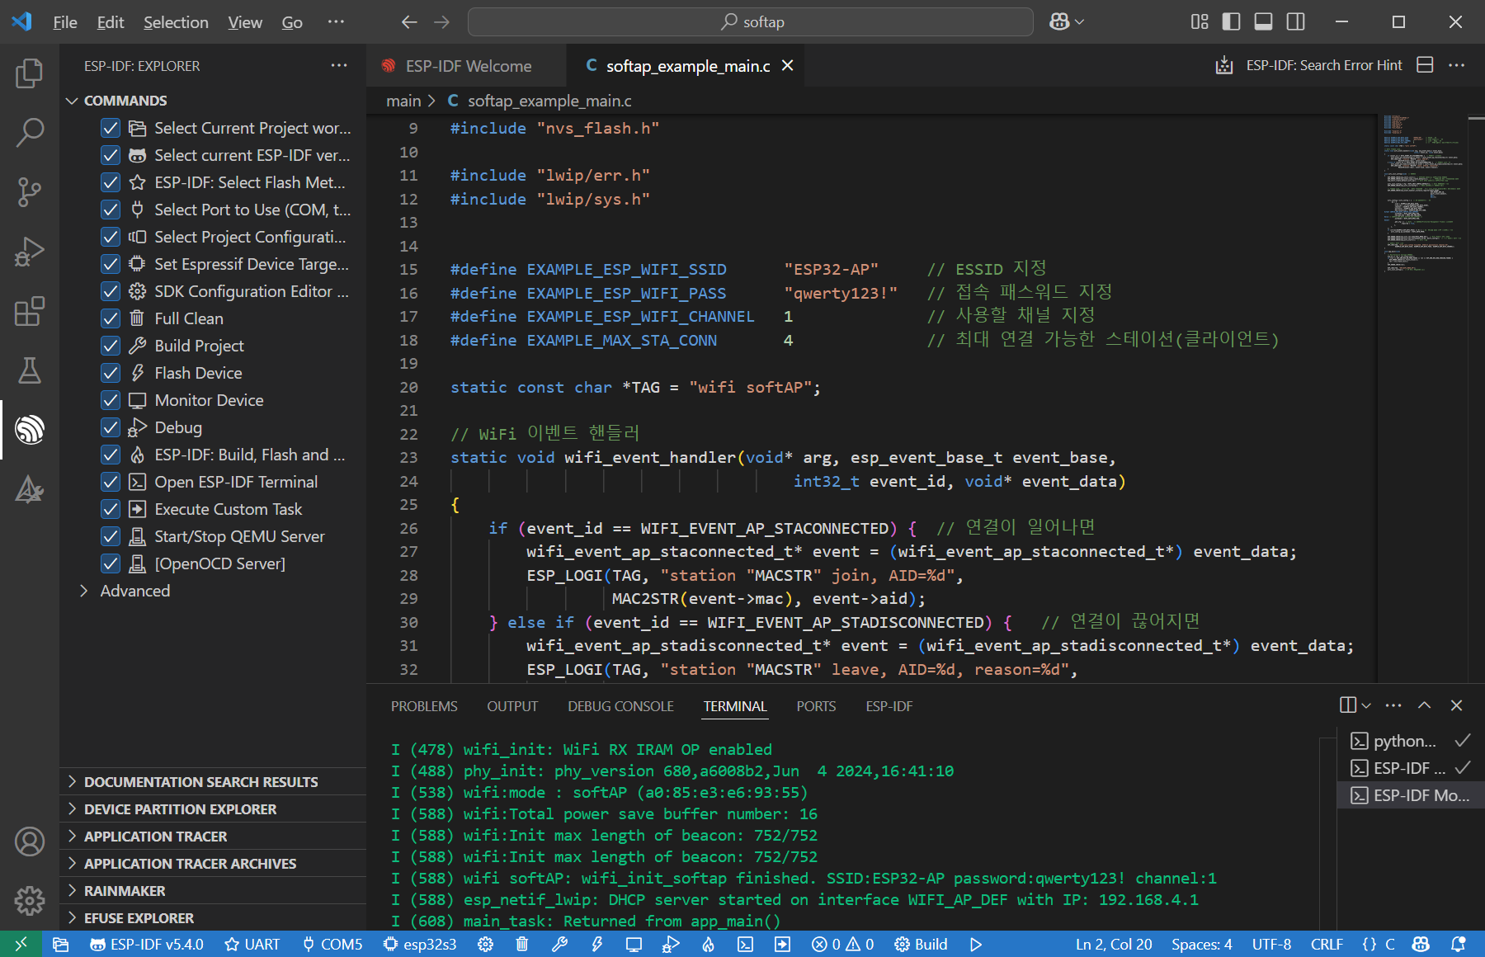Screen dimensions: 1485x957
Task: Uncheck the Start/Stop QEMU Server checkbox
Action: tap(111, 536)
